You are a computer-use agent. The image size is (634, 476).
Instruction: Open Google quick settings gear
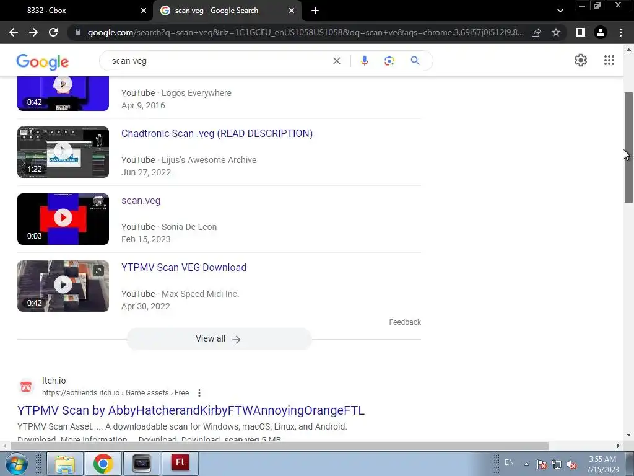point(581,60)
